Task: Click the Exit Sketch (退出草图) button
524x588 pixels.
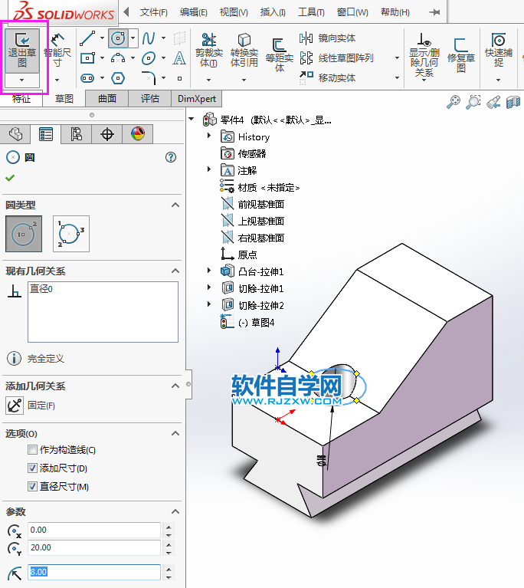Action: coord(22,51)
